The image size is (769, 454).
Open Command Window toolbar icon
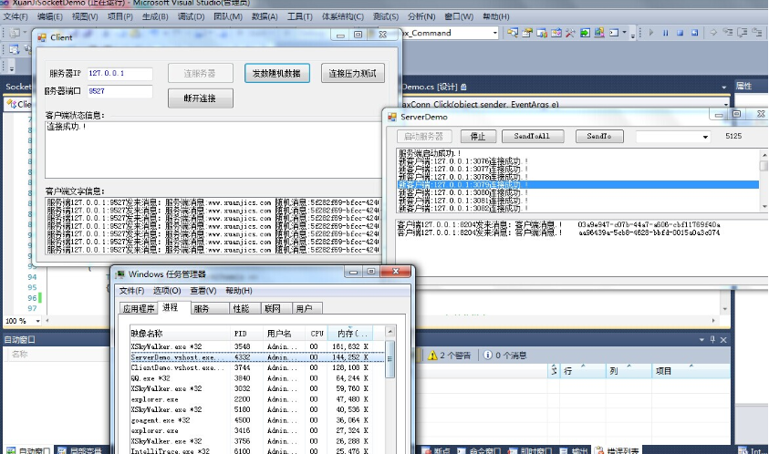click(x=614, y=33)
